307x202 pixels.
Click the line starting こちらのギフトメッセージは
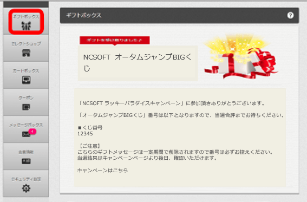pos(175,152)
